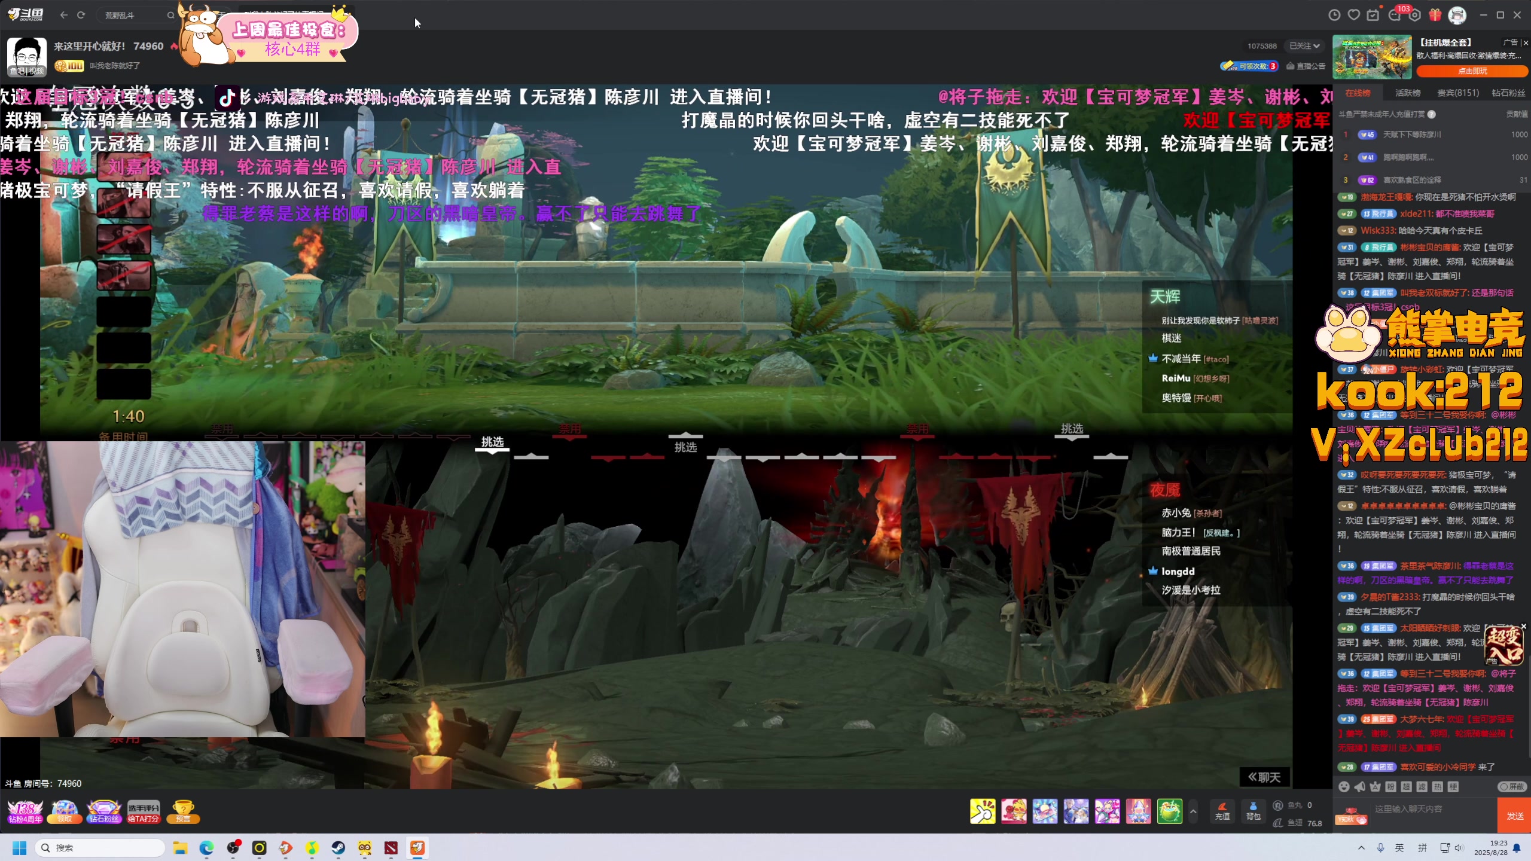Viewport: 1531px width, 861px height.
Task: Open the 预言 trophy prediction icon
Action: tap(183, 811)
